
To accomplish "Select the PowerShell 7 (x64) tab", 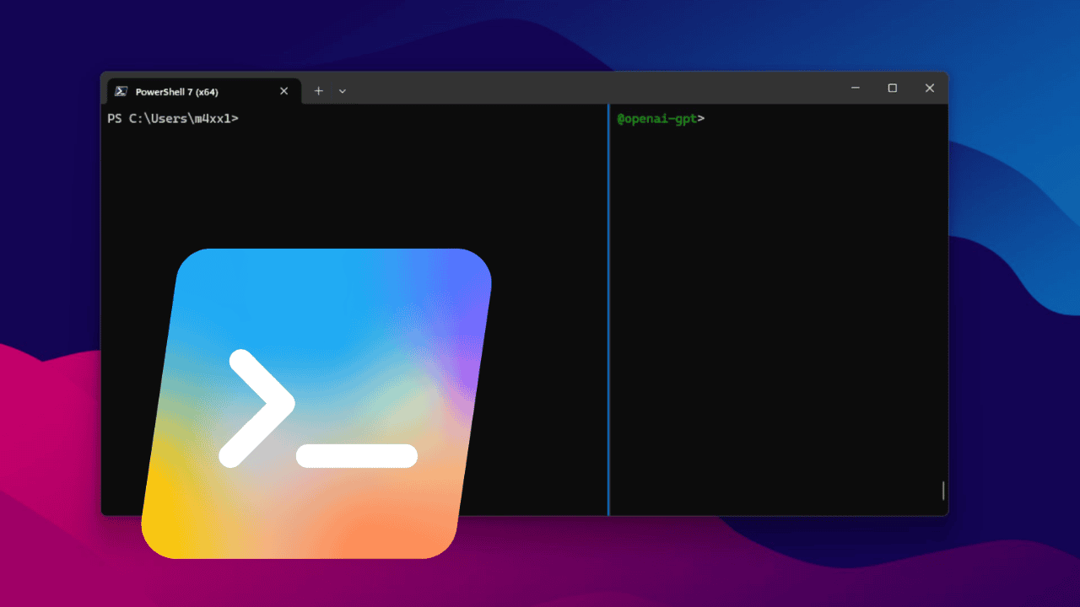I will pyautogui.click(x=186, y=91).
